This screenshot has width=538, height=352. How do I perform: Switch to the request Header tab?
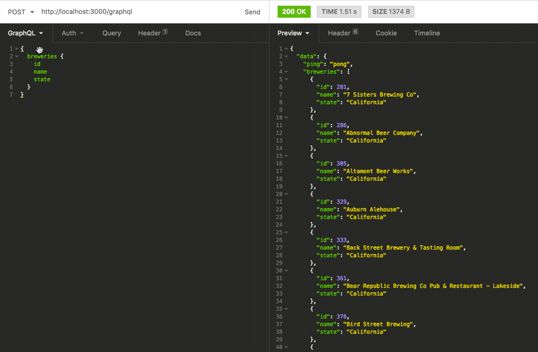point(153,33)
